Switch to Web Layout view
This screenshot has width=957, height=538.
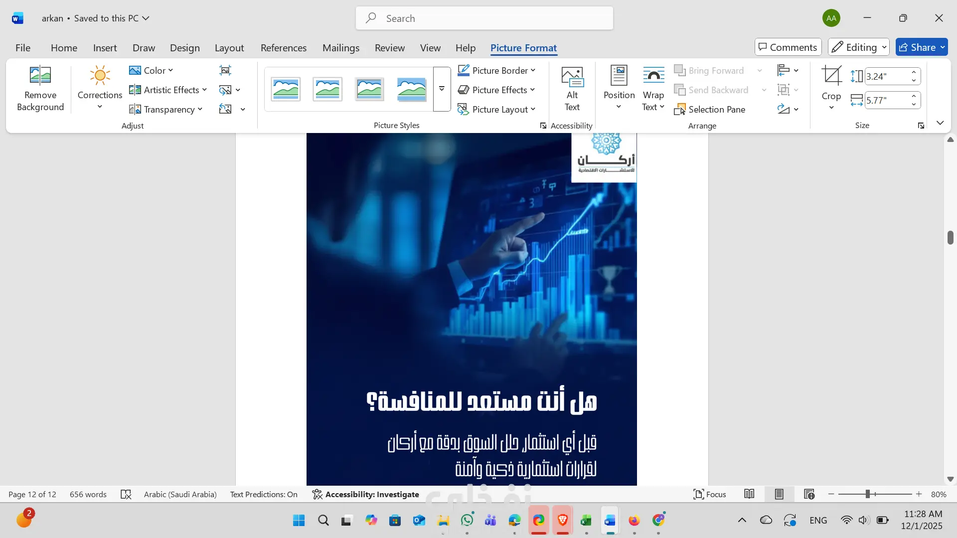(809, 494)
